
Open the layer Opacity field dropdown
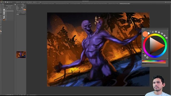point(10,7)
